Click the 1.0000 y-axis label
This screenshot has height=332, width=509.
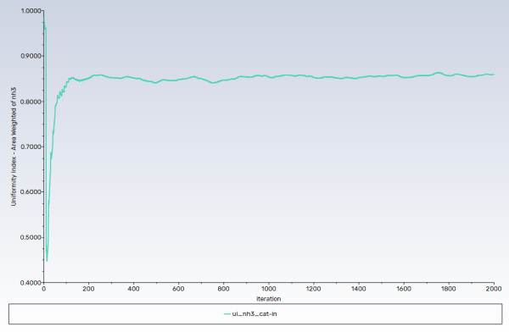tap(31, 11)
